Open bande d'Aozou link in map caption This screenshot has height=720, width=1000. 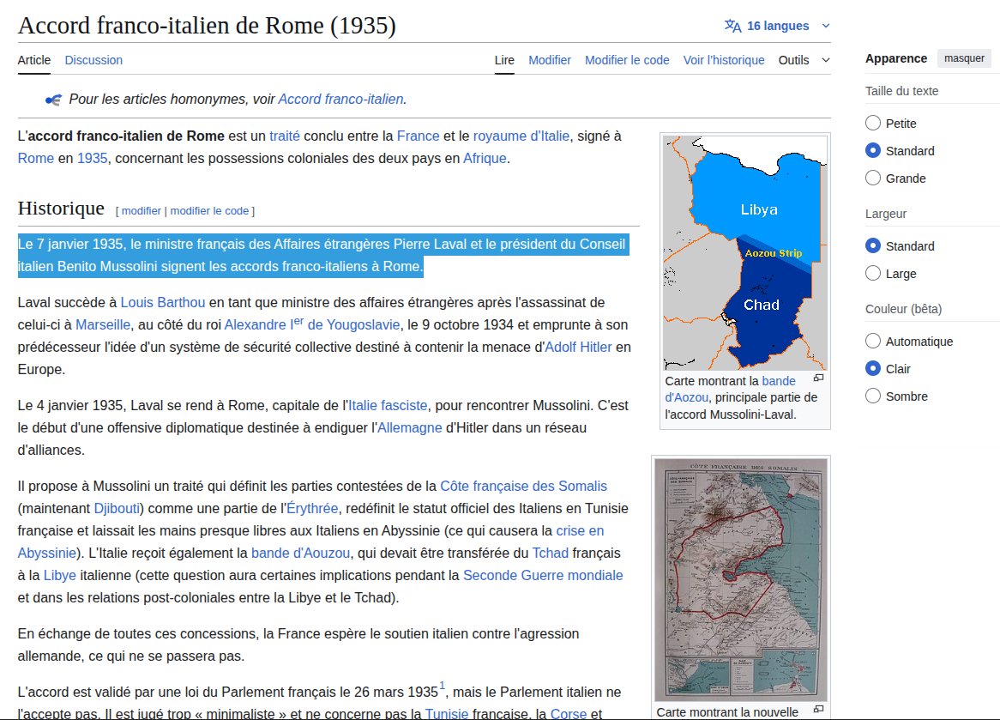point(730,390)
